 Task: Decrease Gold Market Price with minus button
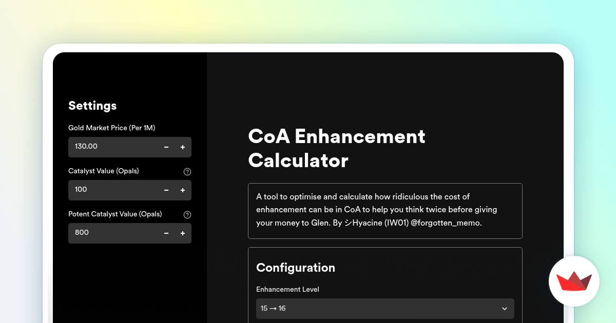coord(166,147)
